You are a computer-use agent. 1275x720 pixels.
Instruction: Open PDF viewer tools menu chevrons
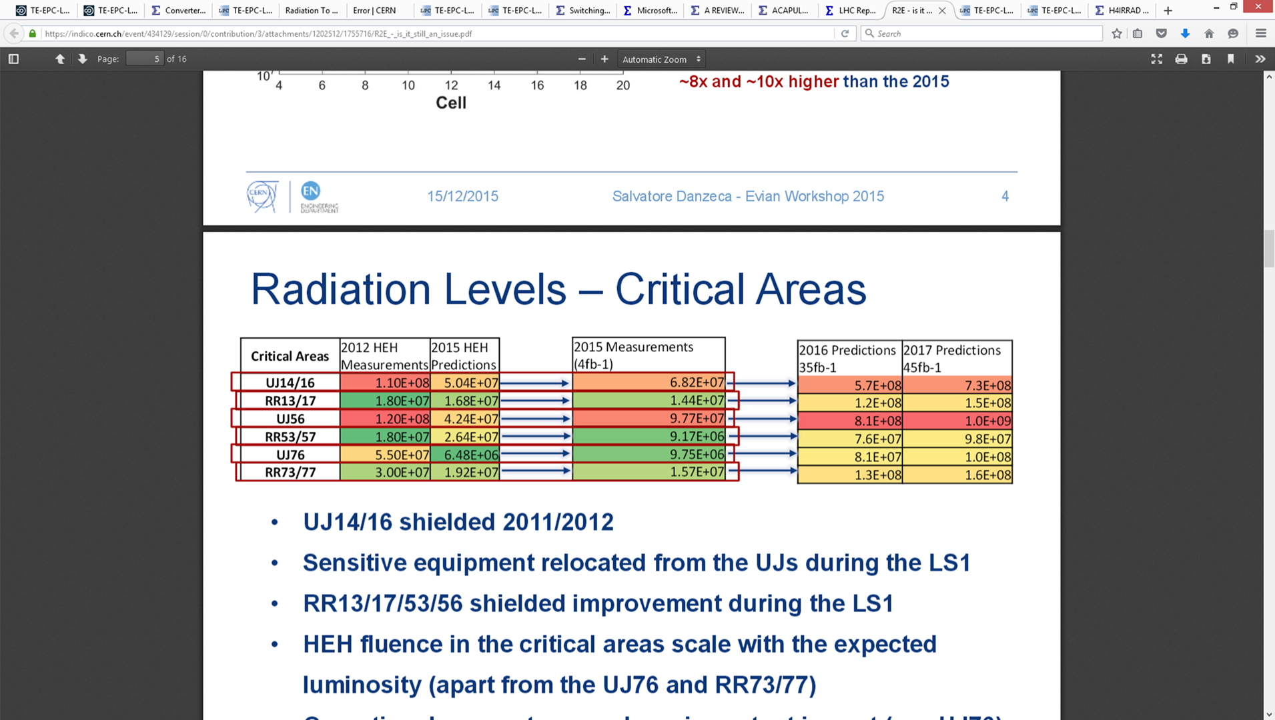[1260, 59]
